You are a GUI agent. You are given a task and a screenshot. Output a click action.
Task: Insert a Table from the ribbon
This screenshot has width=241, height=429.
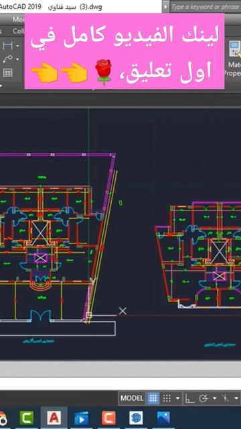coord(7,73)
